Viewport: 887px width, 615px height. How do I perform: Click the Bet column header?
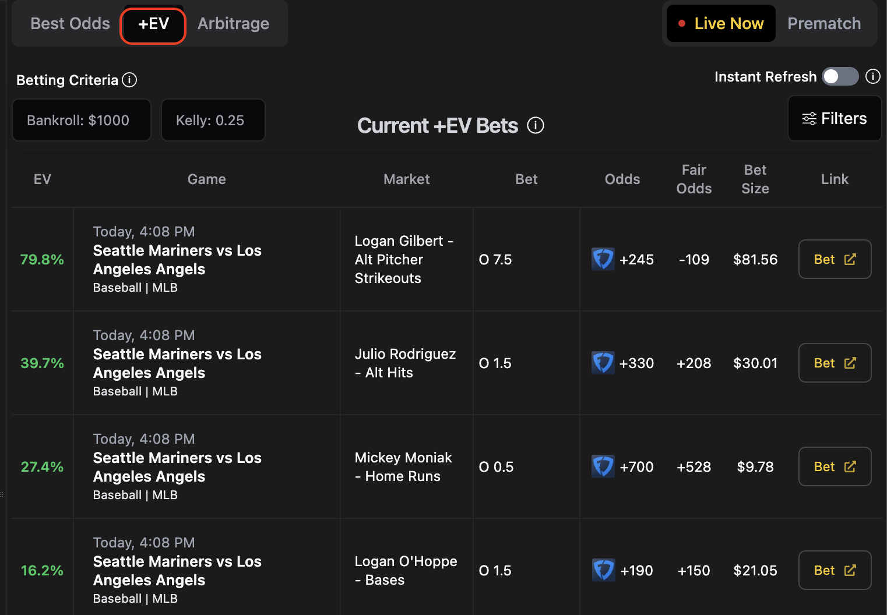[526, 179]
